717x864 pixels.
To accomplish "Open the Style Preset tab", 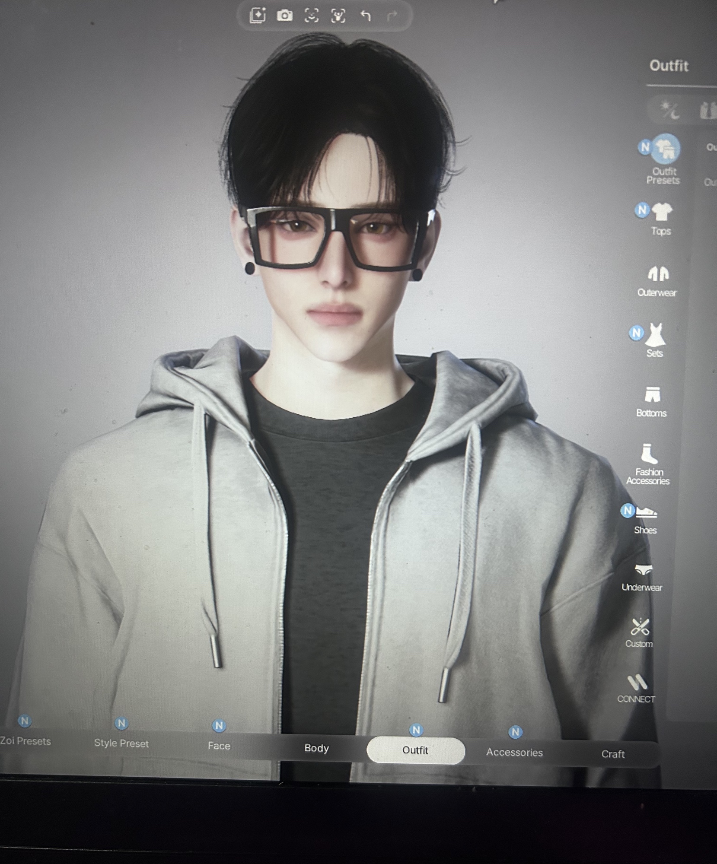I will point(121,743).
